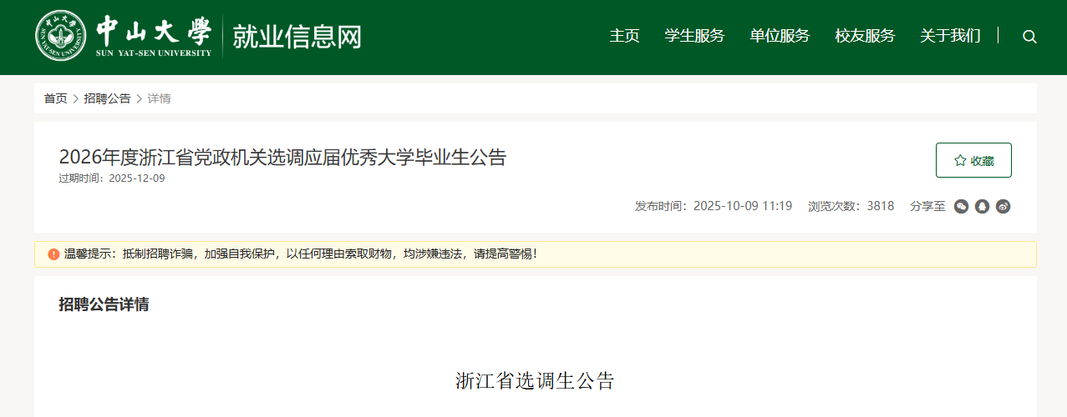
Task: Navigate to 首页 via breadcrumb
Action: click(x=55, y=98)
